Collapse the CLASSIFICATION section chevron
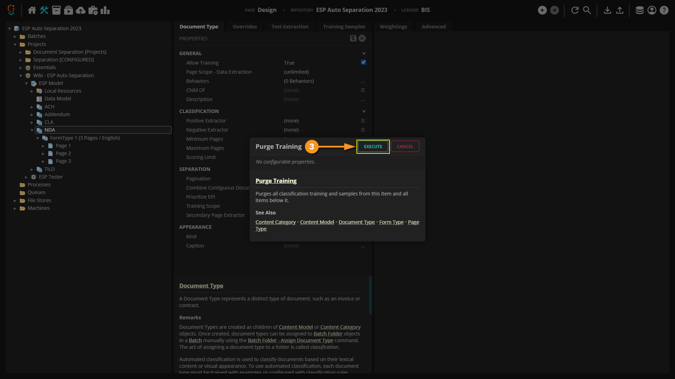Viewport: 675px width, 379px height. (x=364, y=111)
